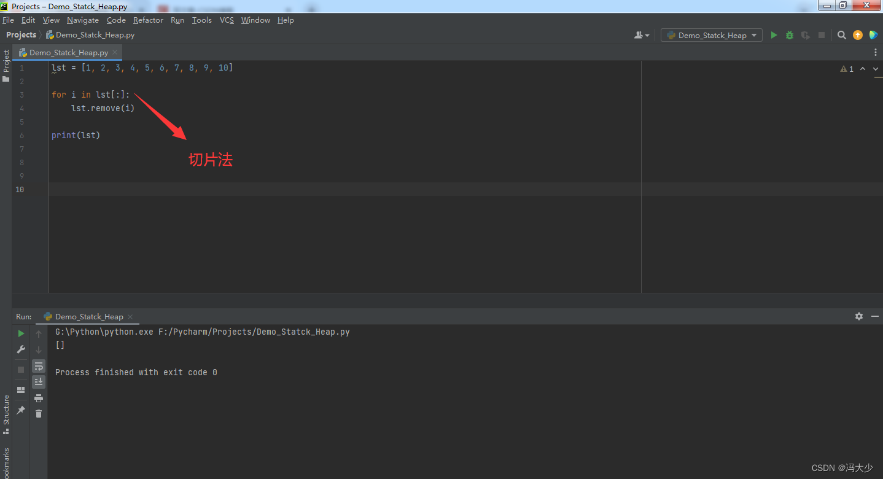
Task: Open the colorful Code With Me/plugin icon
Action: click(873, 36)
